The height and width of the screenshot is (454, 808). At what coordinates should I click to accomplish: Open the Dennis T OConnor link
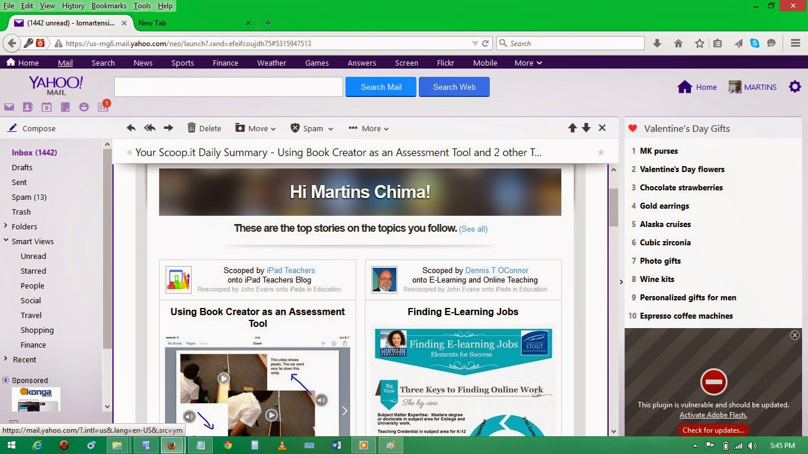(x=497, y=270)
